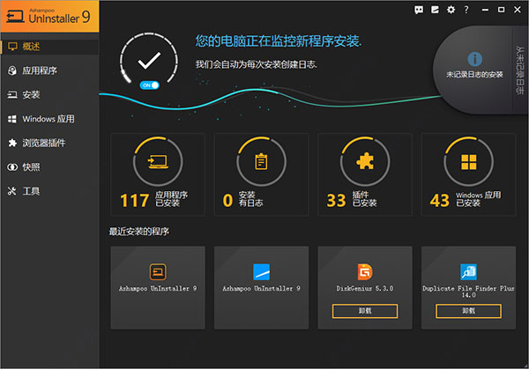This screenshot has height=369, width=529.
Task: Open the 0 安装有日志 card
Action: 262,174
